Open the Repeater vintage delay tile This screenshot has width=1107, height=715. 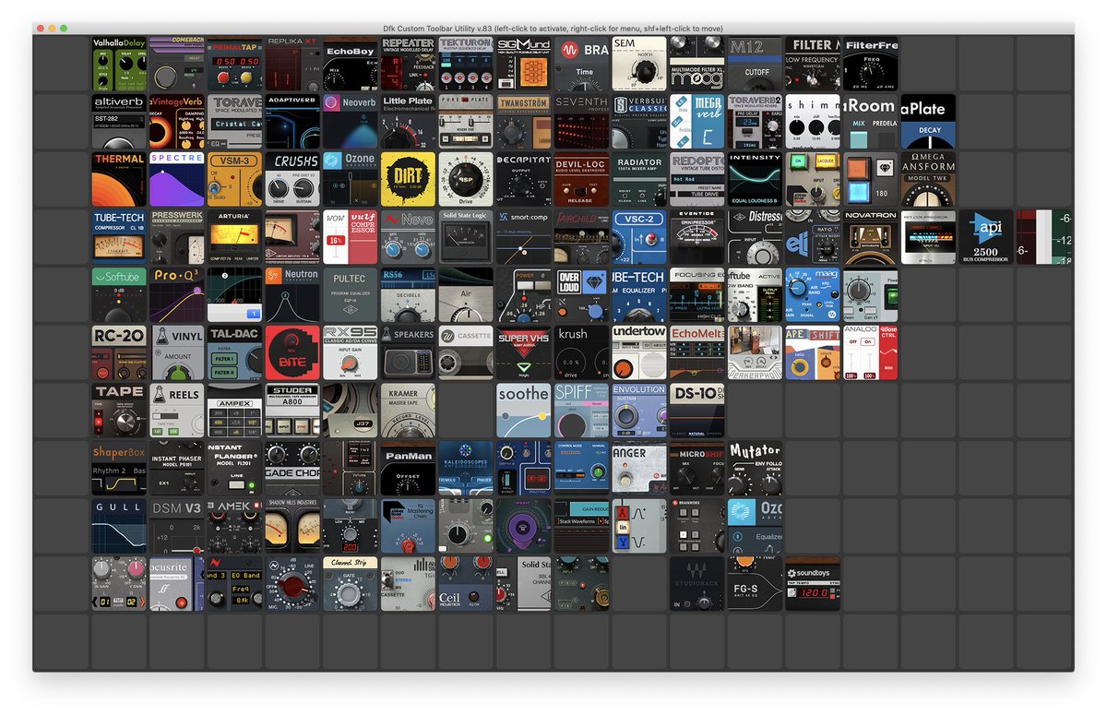tap(408, 64)
